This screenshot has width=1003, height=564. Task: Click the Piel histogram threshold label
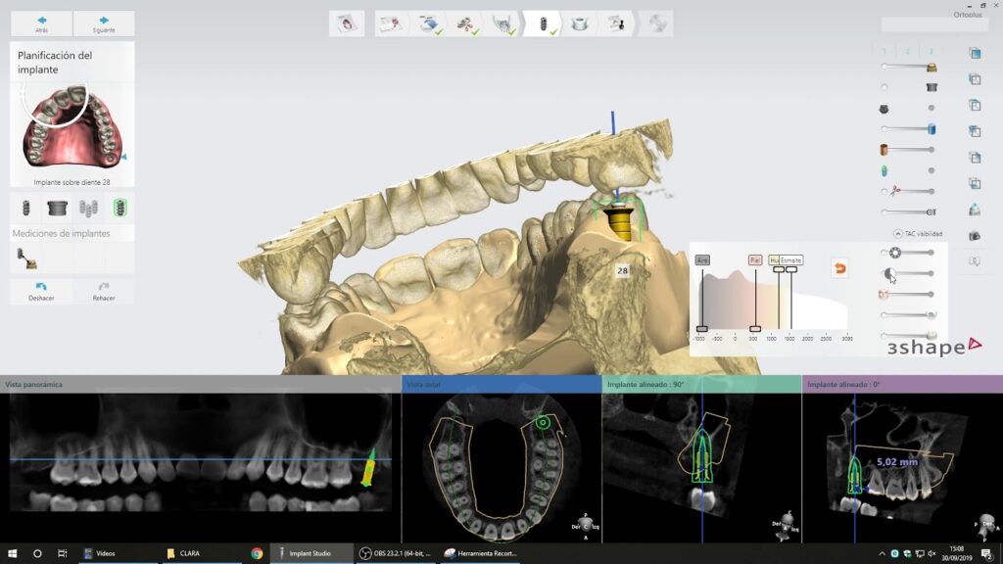pos(755,260)
